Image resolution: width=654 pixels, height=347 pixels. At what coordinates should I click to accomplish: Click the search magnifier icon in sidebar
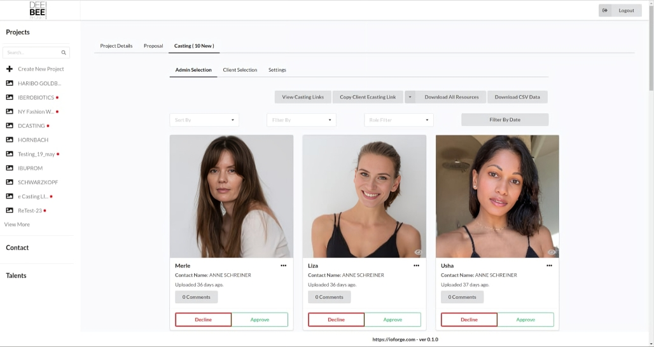(64, 53)
